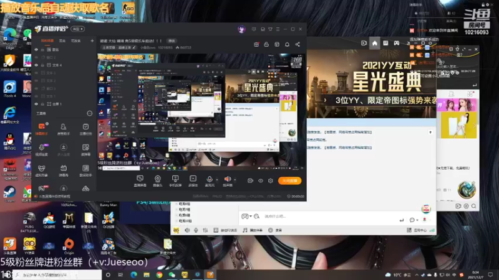Click the microphone icon in the YY bottom toolbar
Screen dimensions: 499x280
[x=196, y=230]
